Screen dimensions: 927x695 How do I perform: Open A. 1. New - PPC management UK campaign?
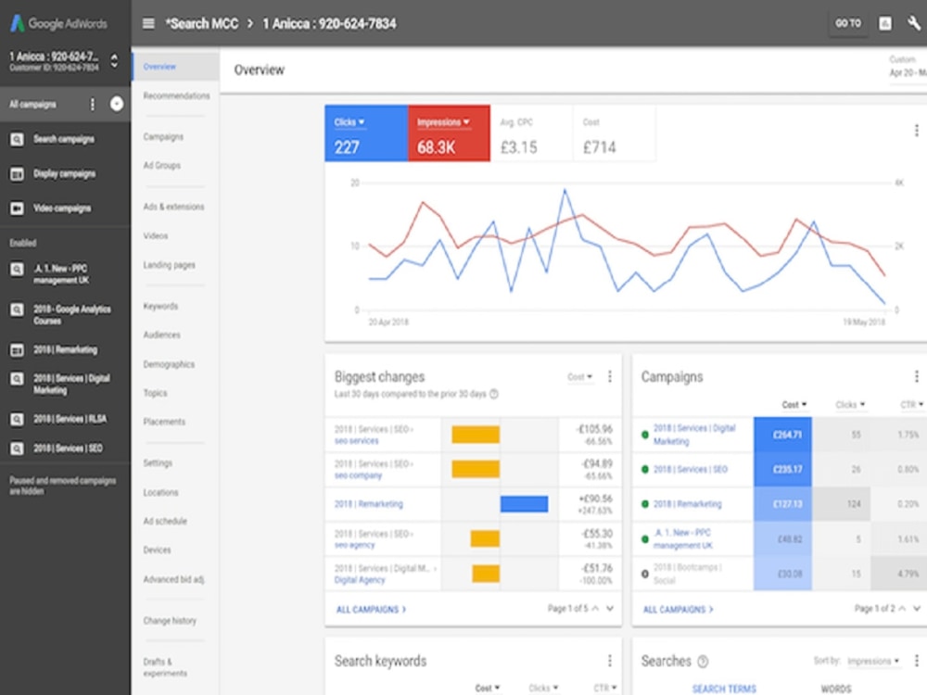click(x=61, y=274)
